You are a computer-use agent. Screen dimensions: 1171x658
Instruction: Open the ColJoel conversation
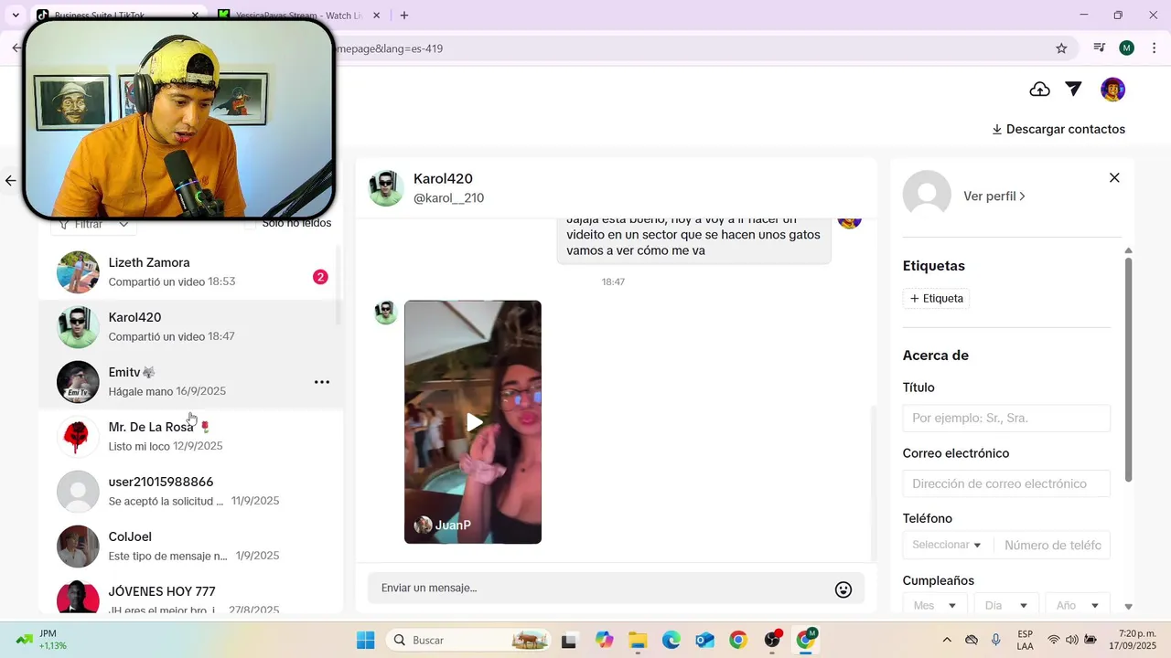[191, 547]
